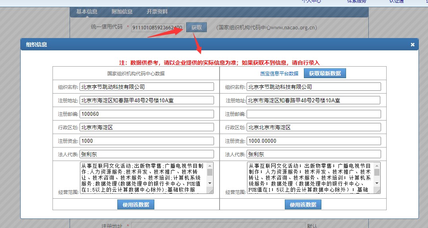This screenshot has width=428, height=228.
Task: Click left 注册地址 field
Action: click(147, 100)
